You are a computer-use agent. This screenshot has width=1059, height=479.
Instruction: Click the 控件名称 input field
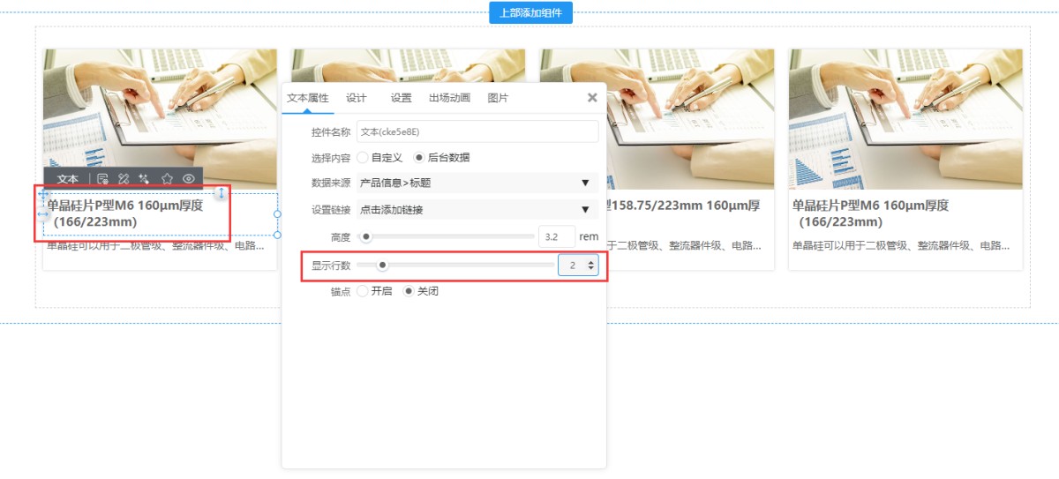coord(477,131)
